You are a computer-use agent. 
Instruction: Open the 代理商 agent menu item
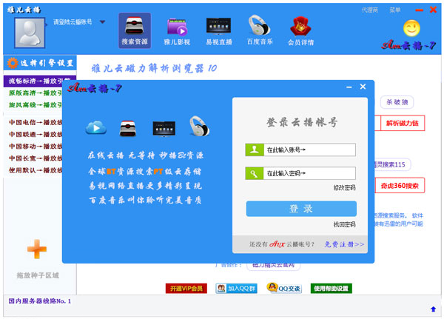coord(370,10)
